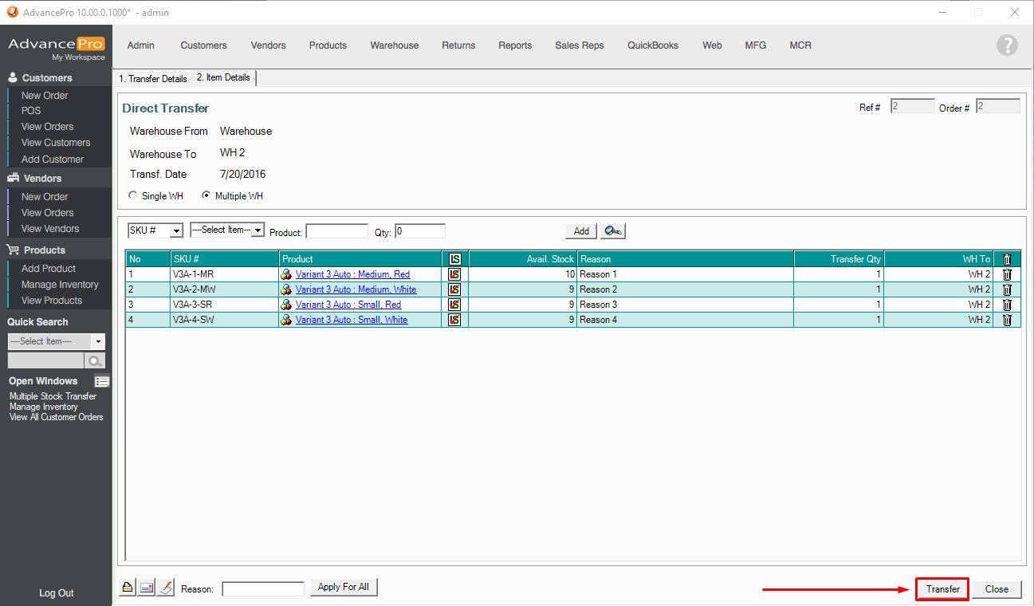Open the help question mark icon
Screen dimensions: 1034x606
pos(1007,45)
